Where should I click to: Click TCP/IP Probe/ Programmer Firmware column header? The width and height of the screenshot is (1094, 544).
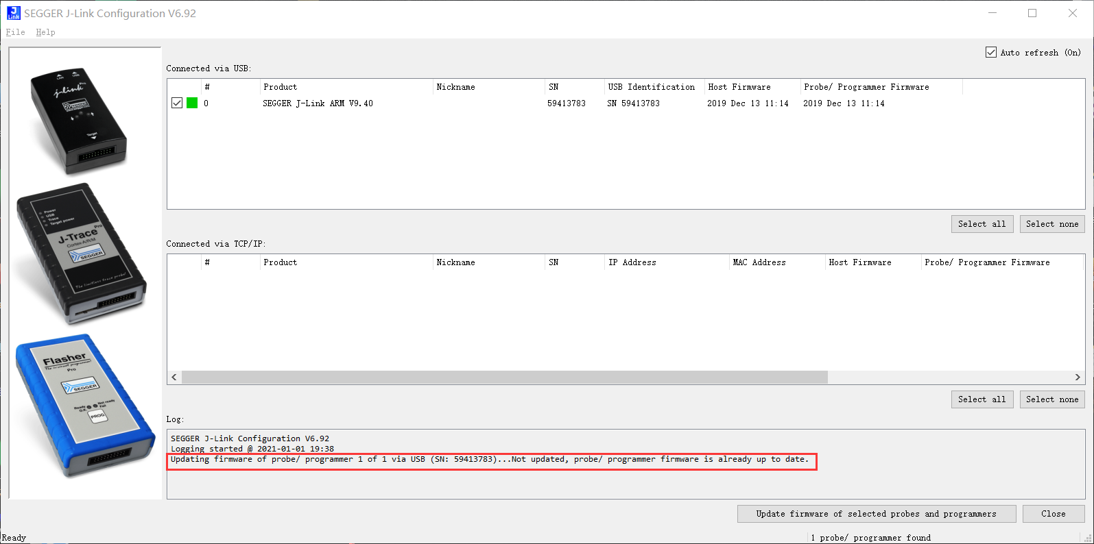pos(1002,262)
